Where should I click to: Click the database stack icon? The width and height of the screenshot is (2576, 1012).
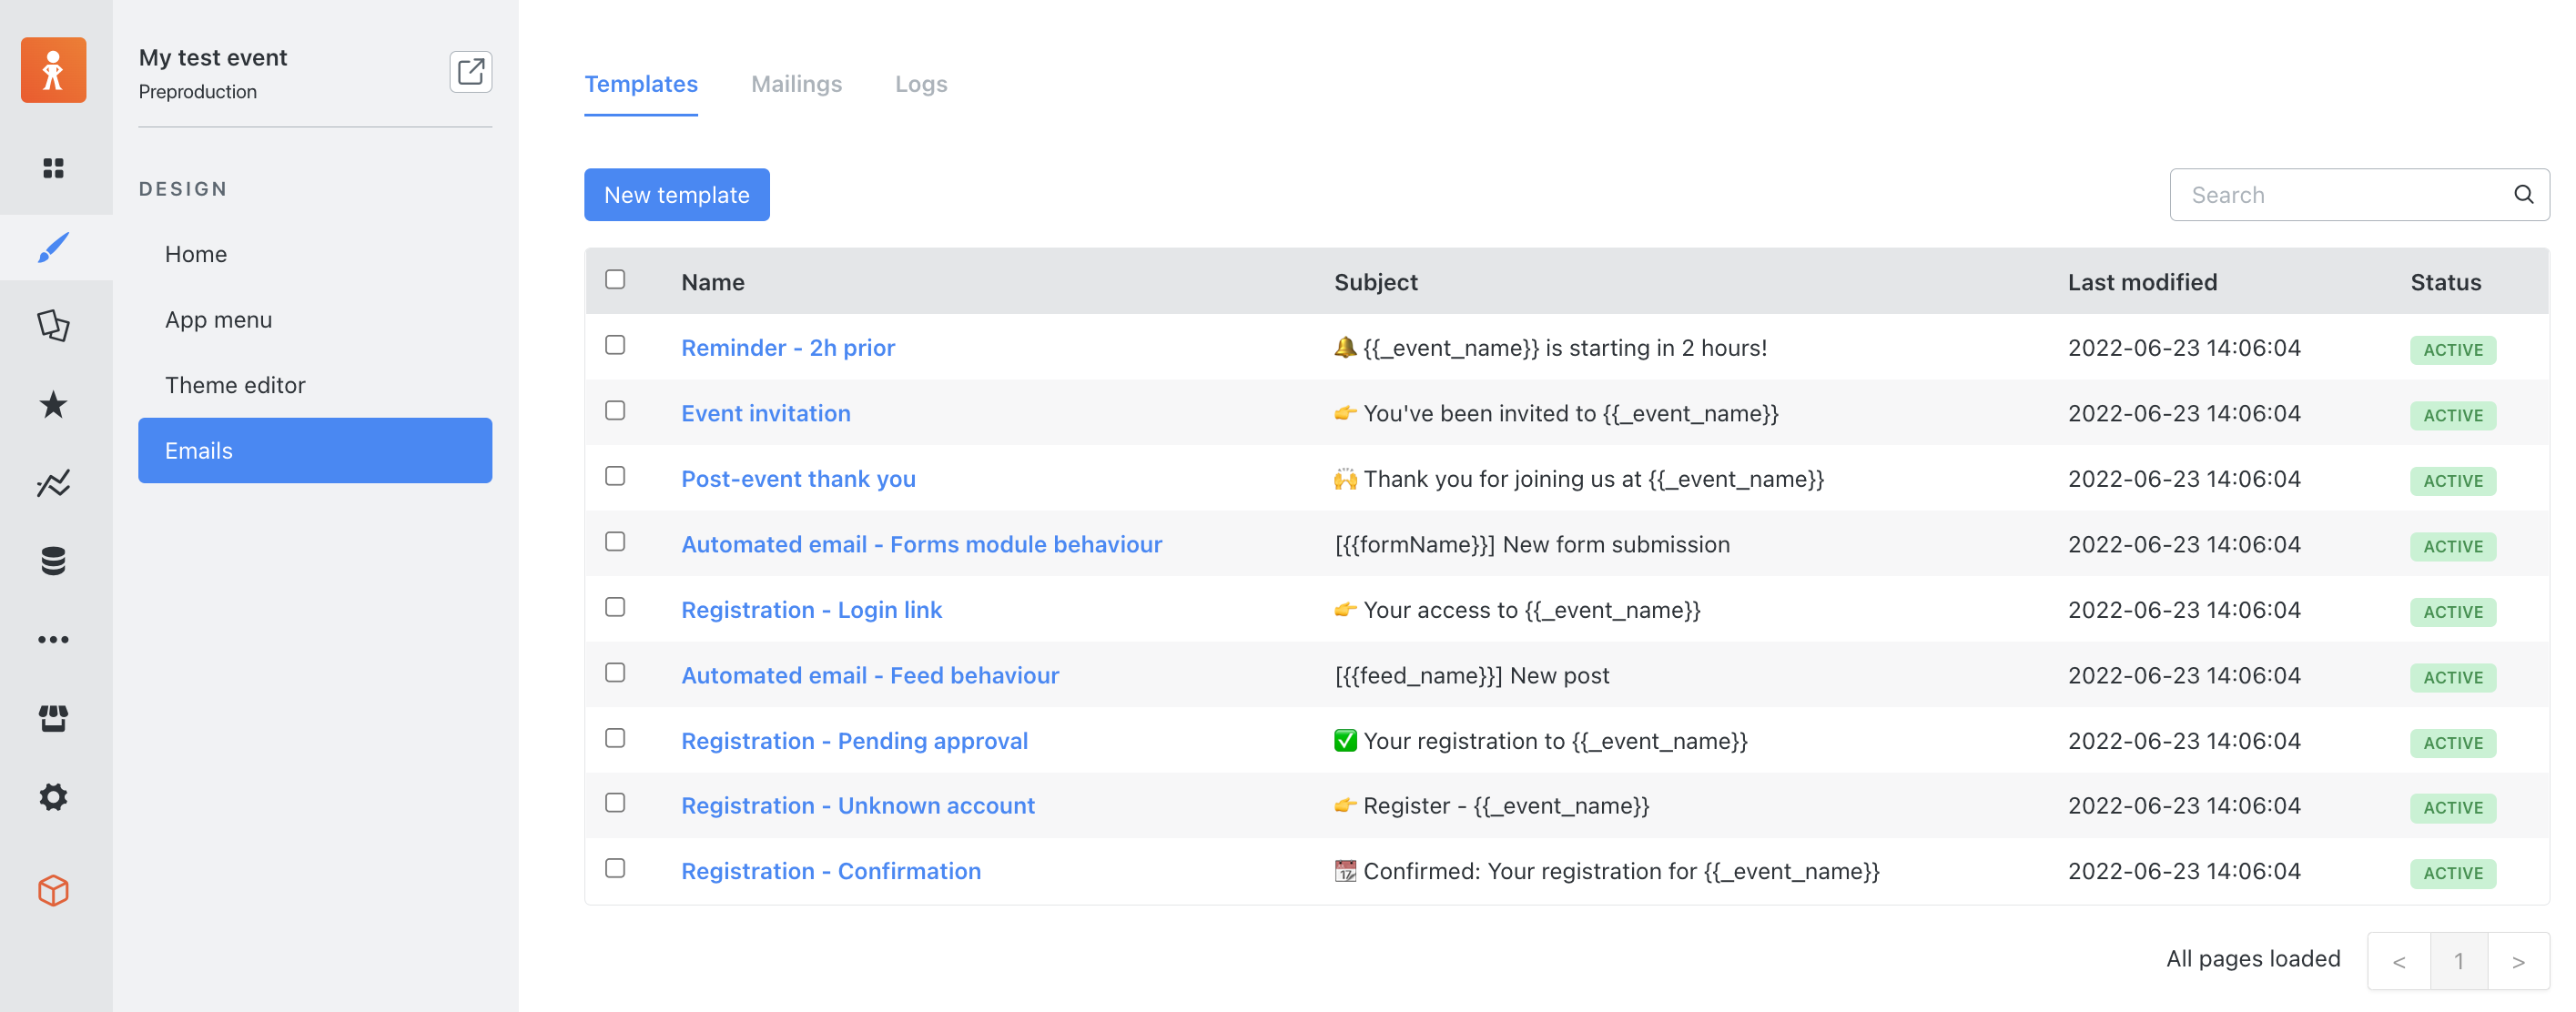(53, 561)
